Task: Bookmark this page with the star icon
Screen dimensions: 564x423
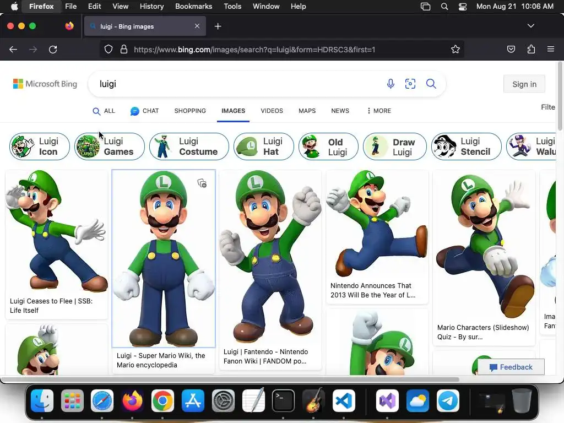Action: 455,49
